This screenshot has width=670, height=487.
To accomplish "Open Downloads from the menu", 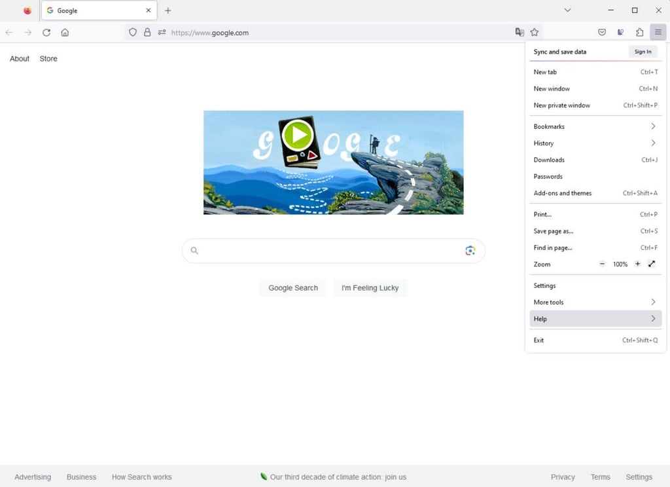I will coord(595,160).
